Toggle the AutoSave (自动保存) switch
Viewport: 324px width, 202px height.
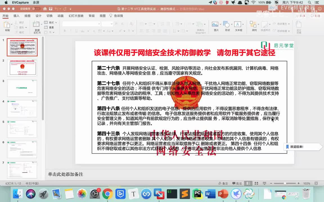(36, 9)
